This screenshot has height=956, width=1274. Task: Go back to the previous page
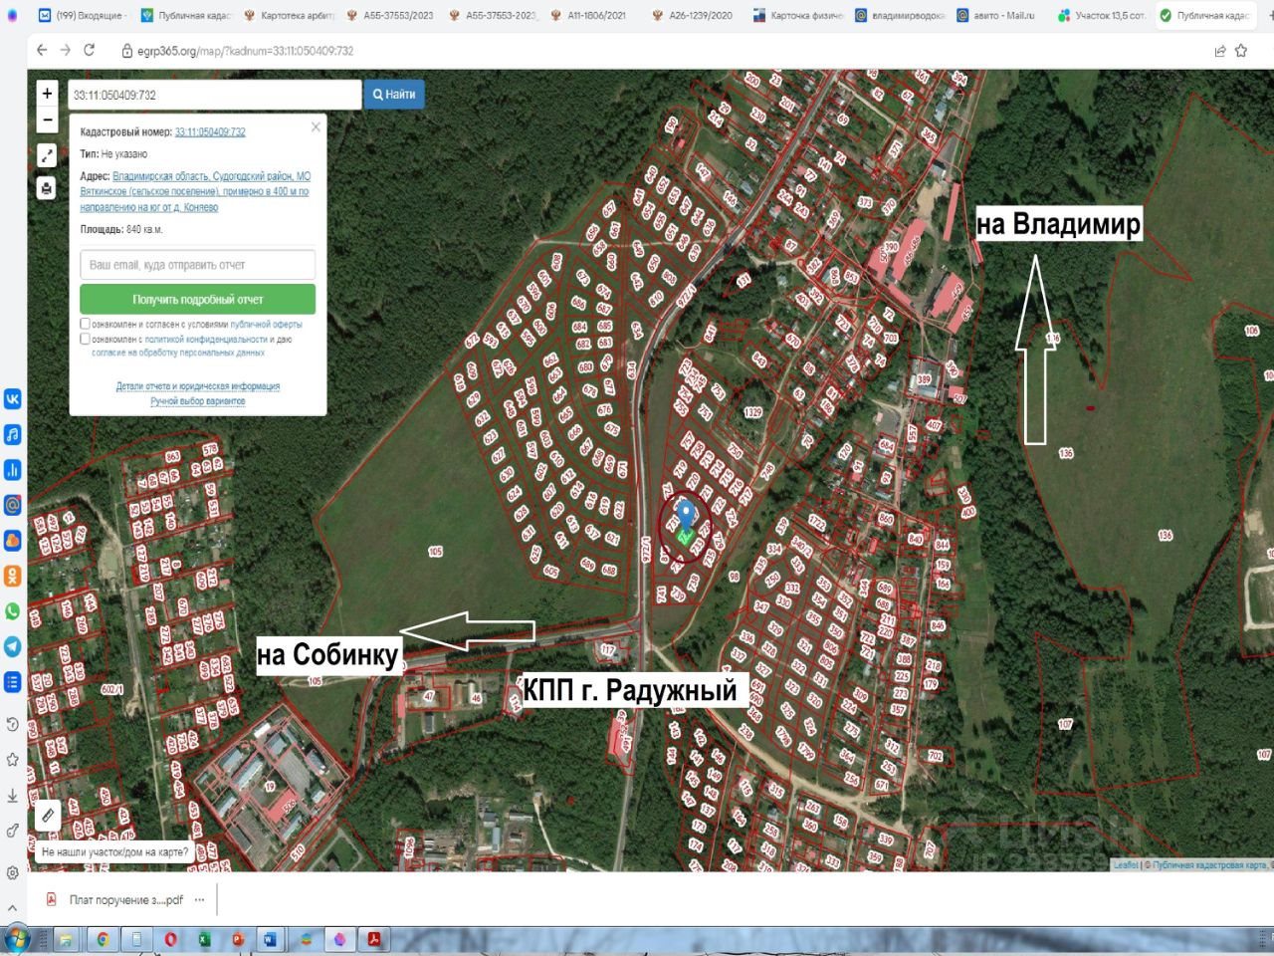pyautogui.click(x=42, y=50)
